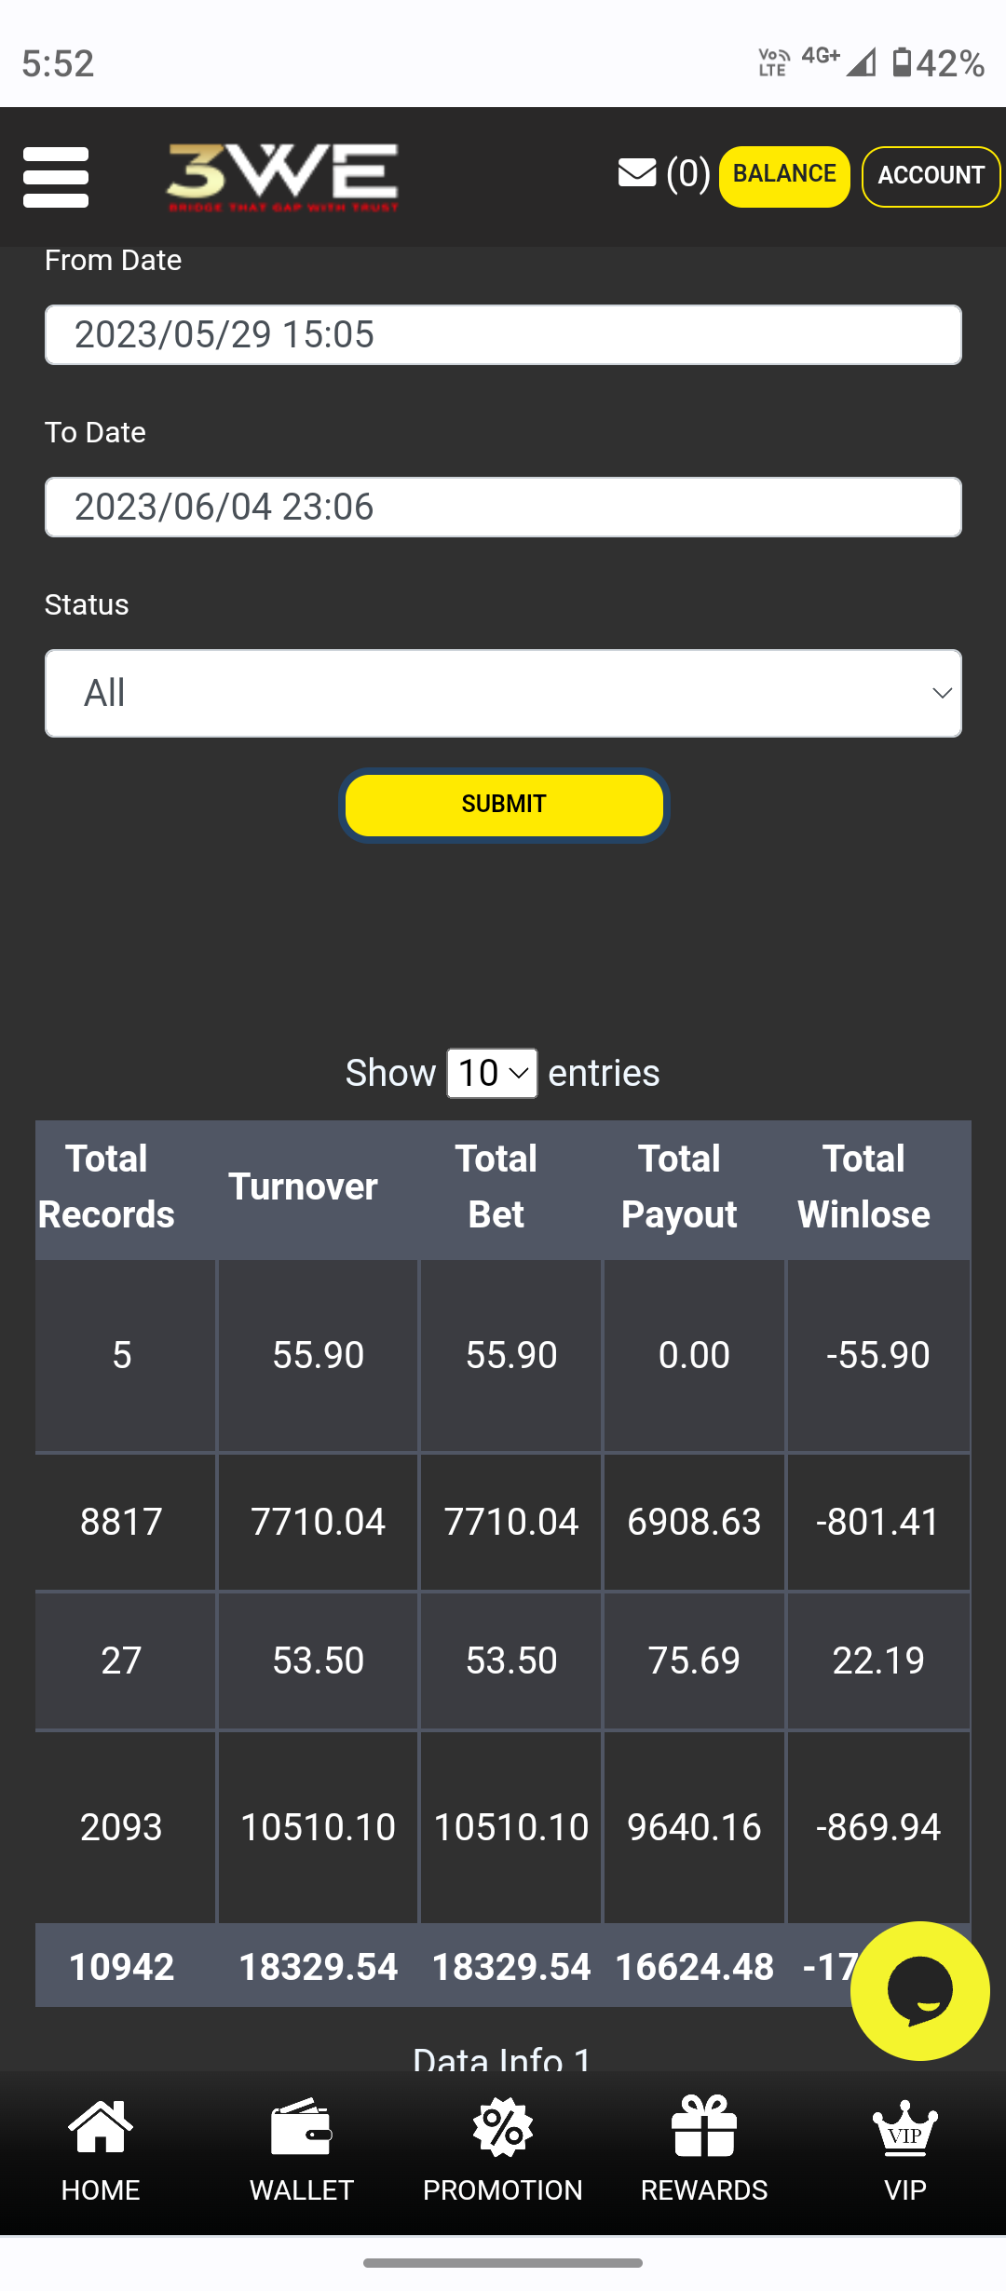Image resolution: width=1006 pixels, height=2291 pixels.
Task: Open the live chat bubble
Action: [x=919, y=1991]
